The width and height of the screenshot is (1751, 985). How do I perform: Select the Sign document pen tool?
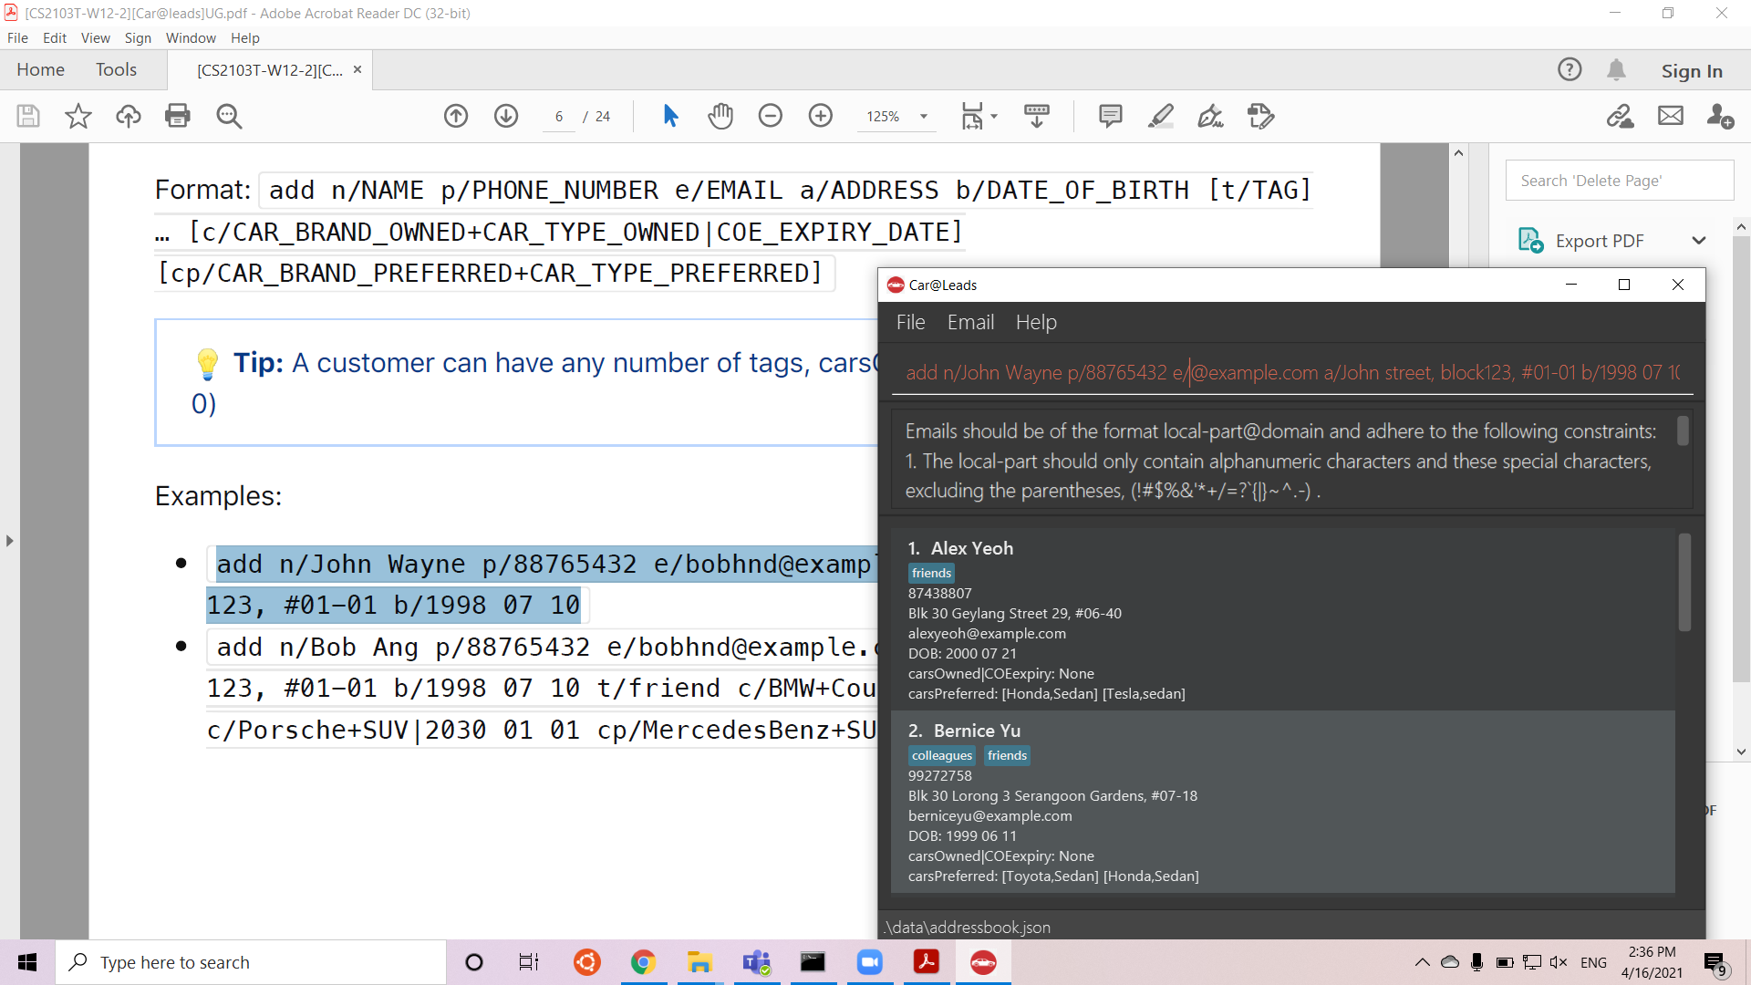click(x=1210, y=116)
